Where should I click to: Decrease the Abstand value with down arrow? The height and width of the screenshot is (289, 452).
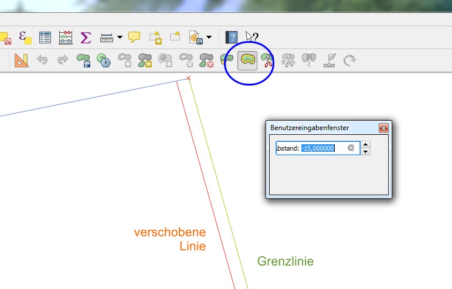[365, 152]
